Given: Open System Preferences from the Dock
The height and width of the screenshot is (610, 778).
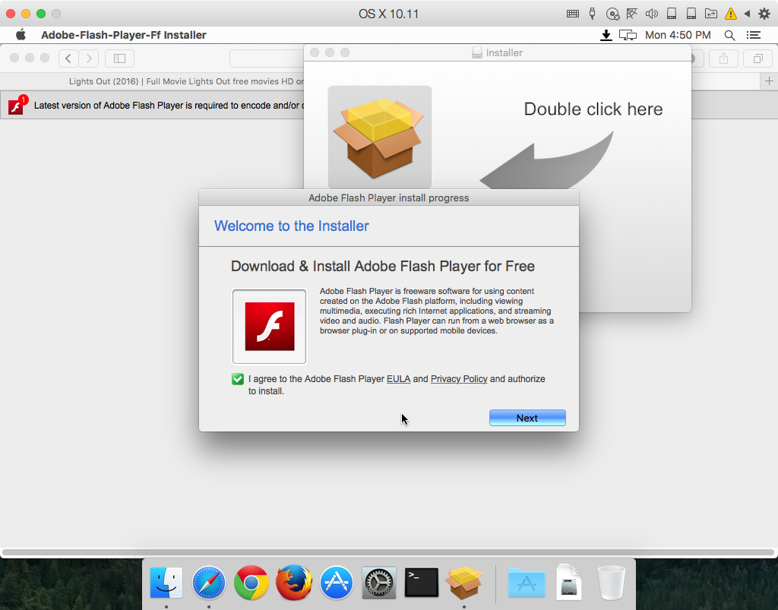Looking at the screenshot, I should pos(379,582).
